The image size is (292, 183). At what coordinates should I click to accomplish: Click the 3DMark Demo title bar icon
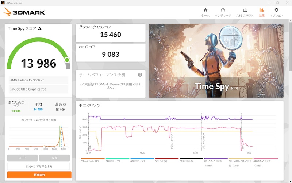3,3
